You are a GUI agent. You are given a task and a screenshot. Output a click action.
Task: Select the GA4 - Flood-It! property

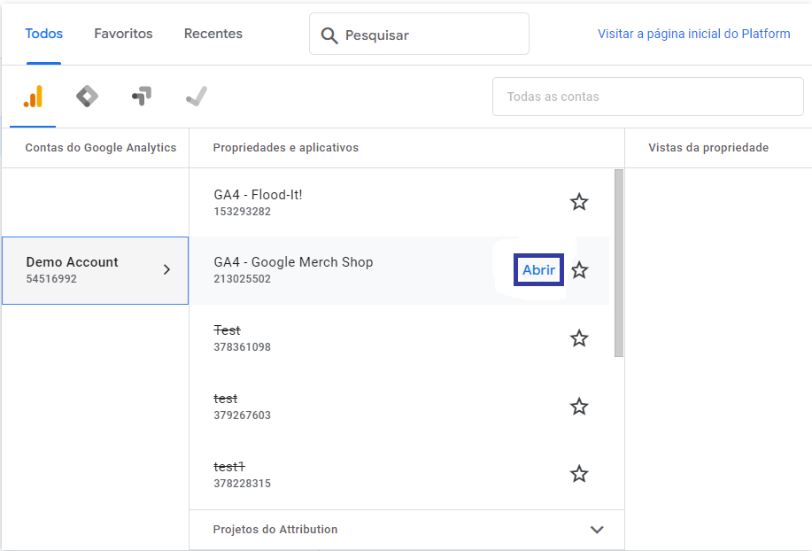point(398,203)
